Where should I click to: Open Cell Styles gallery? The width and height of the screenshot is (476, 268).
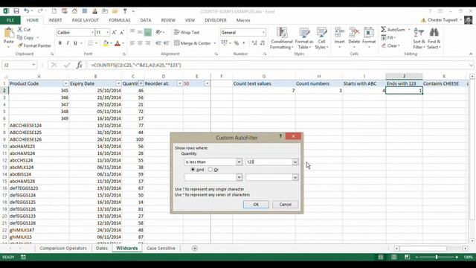321,38
